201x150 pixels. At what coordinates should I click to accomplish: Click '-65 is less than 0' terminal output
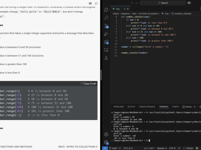point(124,138)
